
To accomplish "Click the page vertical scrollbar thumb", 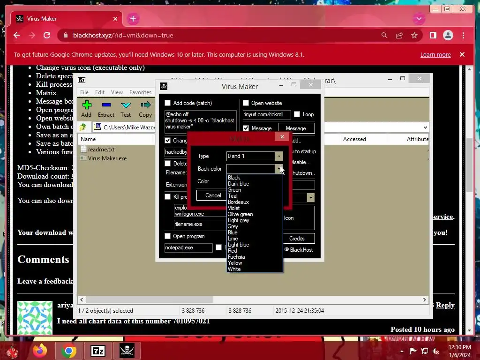I will click(470, 165).
